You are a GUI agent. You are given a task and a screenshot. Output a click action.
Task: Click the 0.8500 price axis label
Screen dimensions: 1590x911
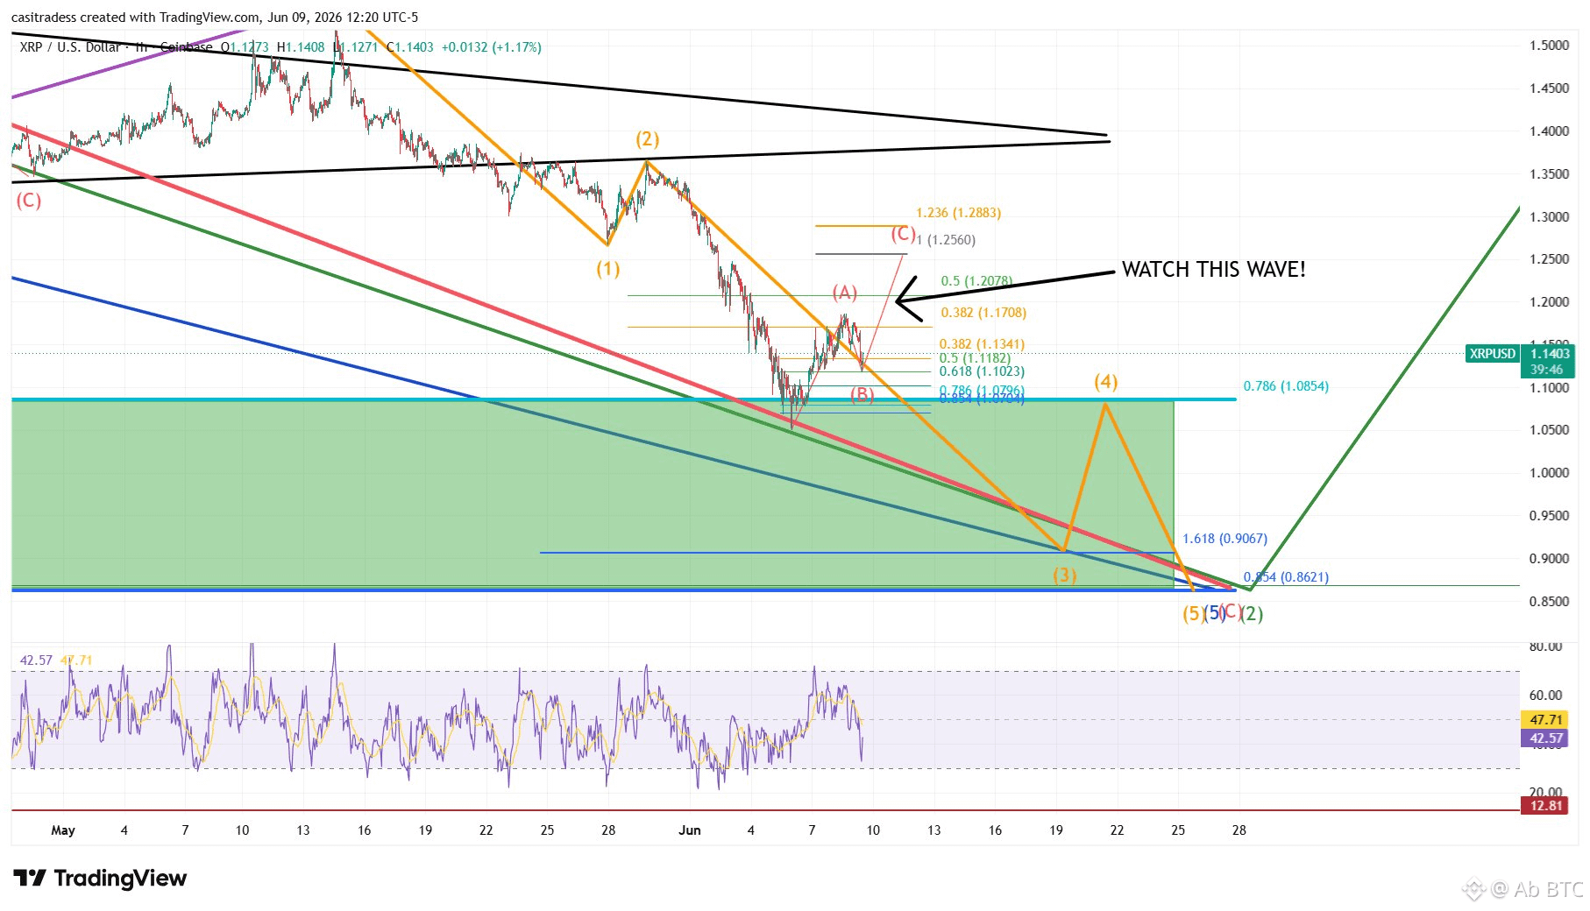(x=1550, y=602)
